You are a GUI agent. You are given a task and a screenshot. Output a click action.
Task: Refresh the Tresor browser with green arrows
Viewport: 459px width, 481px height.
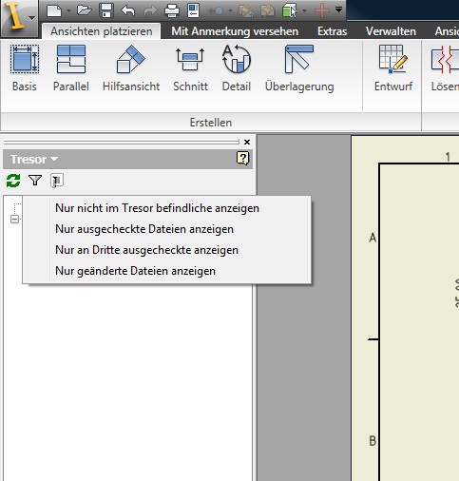[13, 181]
